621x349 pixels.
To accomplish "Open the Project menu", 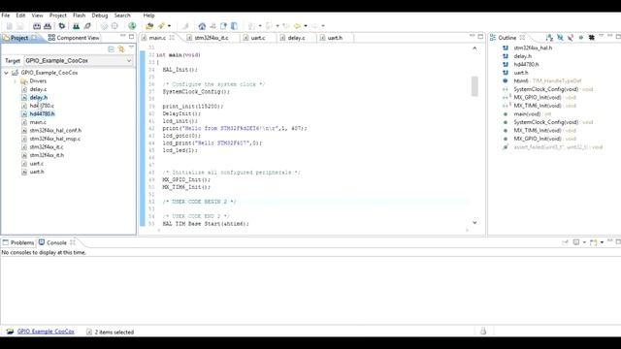I will (58, 16).
